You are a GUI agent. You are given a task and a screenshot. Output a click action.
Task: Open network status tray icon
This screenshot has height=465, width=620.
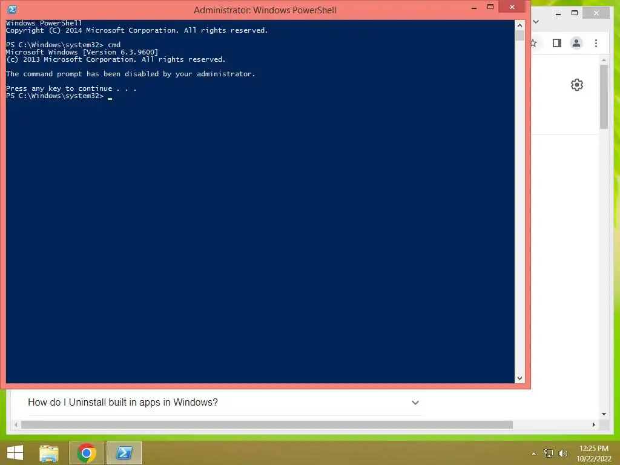point(549,453)
